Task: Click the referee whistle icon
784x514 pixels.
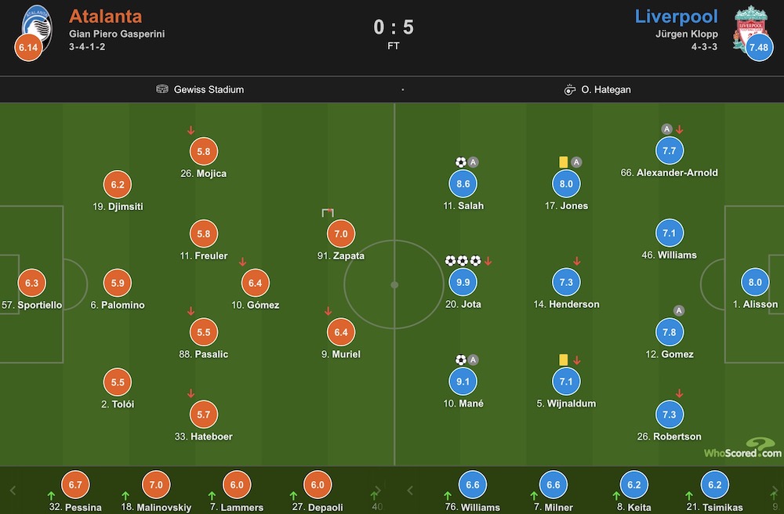Action: pyautogui.click(x=569, y=89)
